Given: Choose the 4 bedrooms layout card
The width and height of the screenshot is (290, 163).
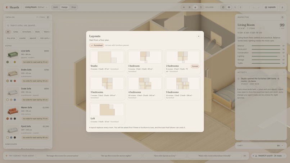Looking at the screenshot, I should 145,88.
